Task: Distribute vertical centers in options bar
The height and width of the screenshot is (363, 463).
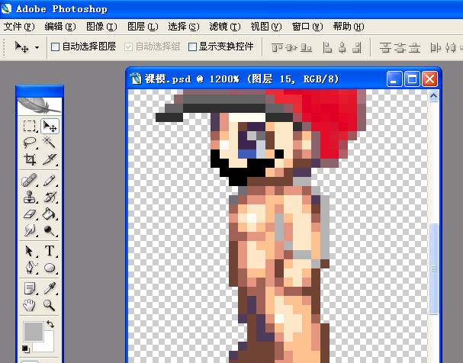Action: [400, 47]
